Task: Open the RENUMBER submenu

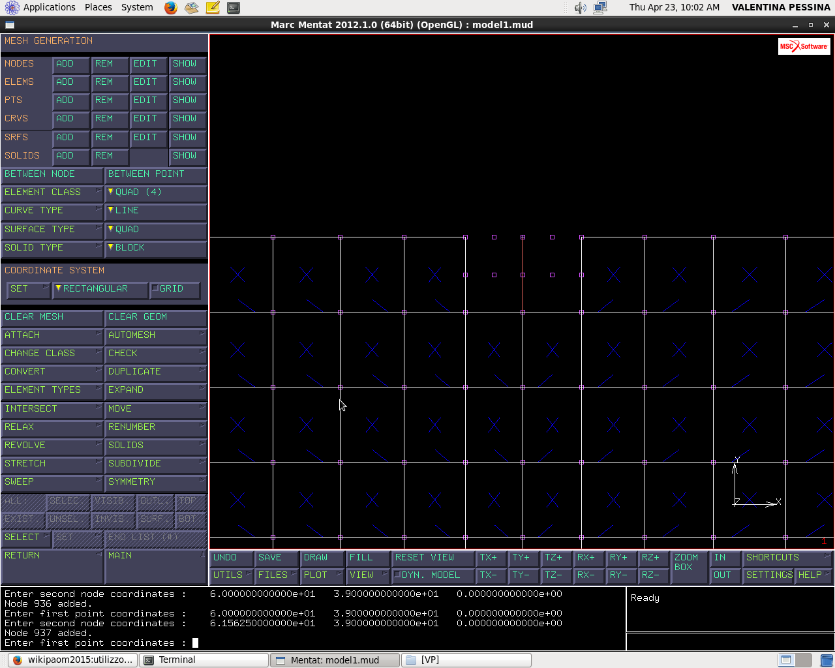Action: click(x=155, y=427)
